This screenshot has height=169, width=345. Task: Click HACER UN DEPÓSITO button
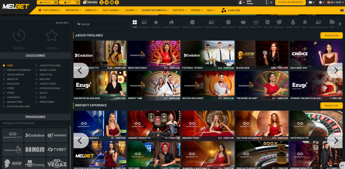pos(290,2)
